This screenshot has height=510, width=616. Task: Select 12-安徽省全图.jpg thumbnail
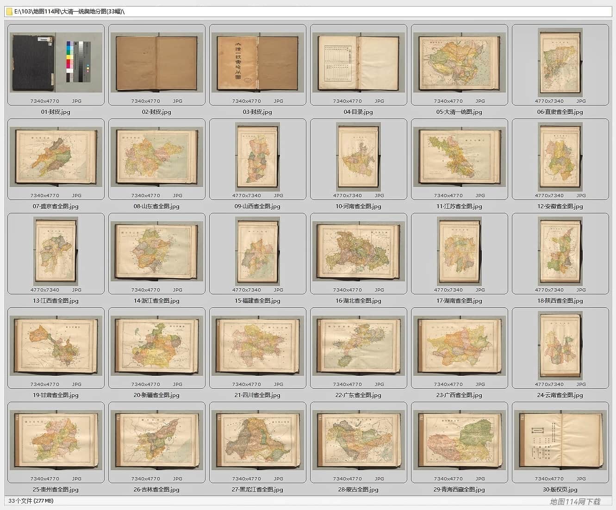click(560, 159)
